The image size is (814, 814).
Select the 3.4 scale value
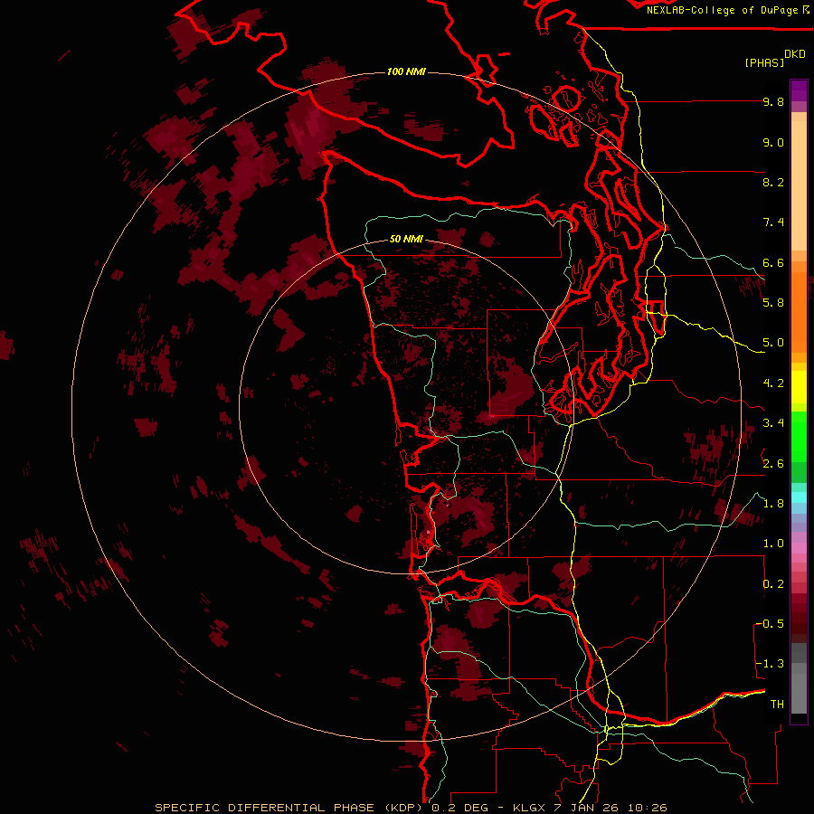point(773,423)
